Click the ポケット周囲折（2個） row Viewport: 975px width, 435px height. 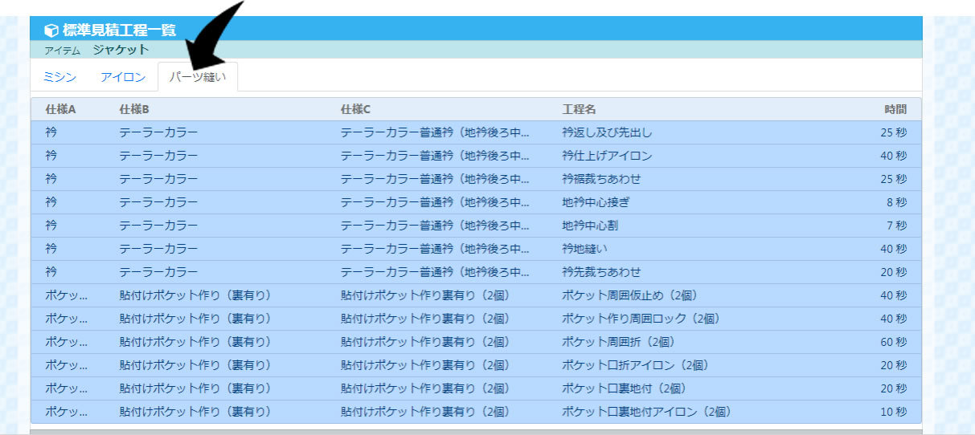[617, 342]
